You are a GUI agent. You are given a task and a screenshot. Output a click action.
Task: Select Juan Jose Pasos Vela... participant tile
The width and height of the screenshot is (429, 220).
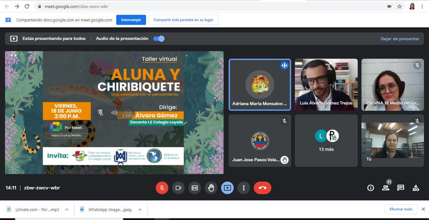tap(260, 141)
